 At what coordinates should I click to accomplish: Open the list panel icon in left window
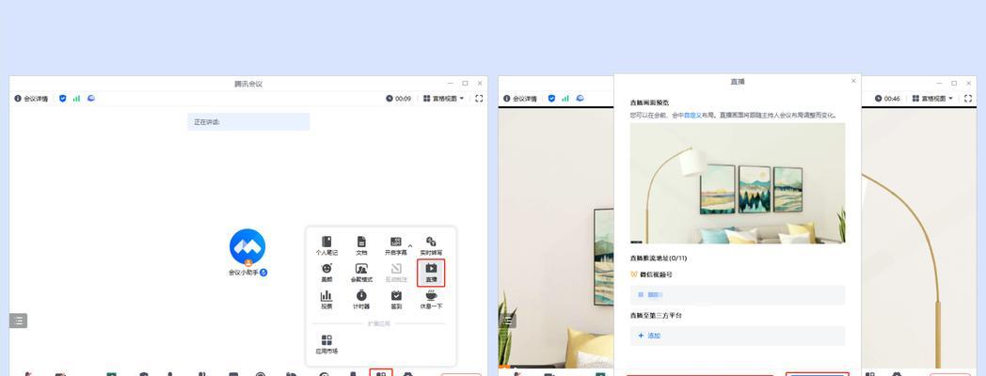tap(18, 321)
